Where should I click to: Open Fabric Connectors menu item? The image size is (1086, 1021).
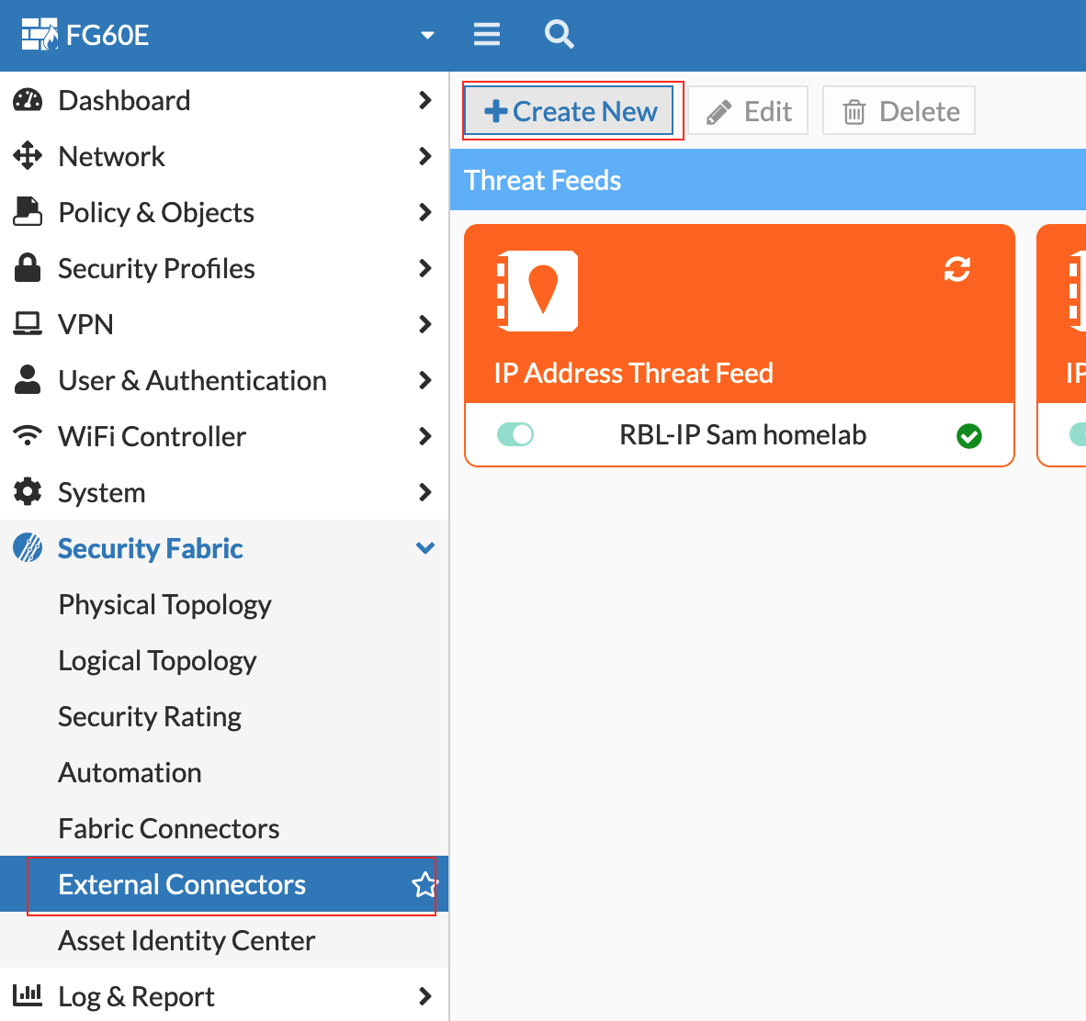(169, 829)
